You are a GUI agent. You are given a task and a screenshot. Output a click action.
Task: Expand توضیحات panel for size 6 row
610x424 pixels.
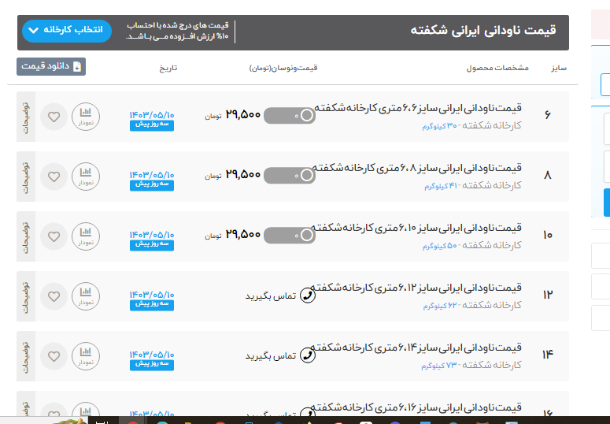(x=25, y=117)
